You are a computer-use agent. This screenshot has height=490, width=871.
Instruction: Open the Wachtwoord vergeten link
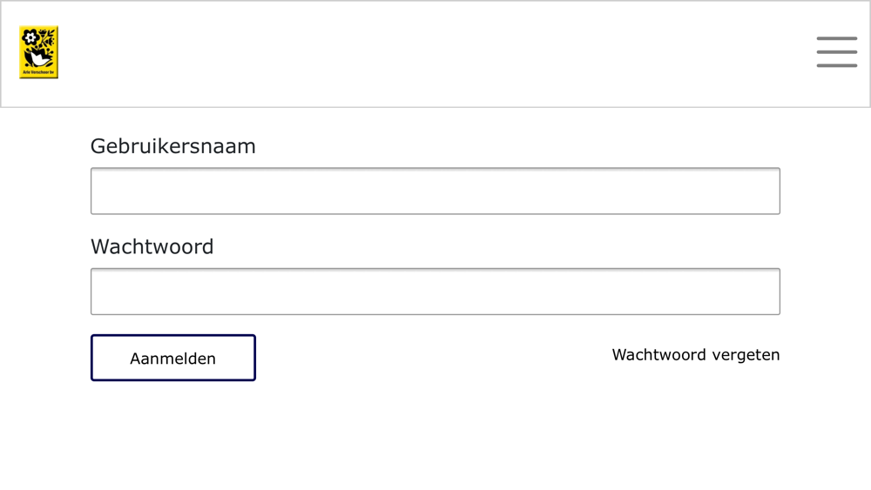click(x=696, y=355)
